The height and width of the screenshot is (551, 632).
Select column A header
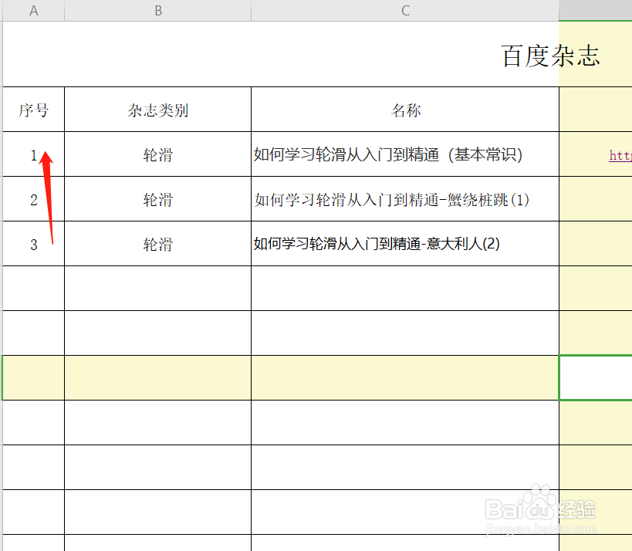point(33,11)
